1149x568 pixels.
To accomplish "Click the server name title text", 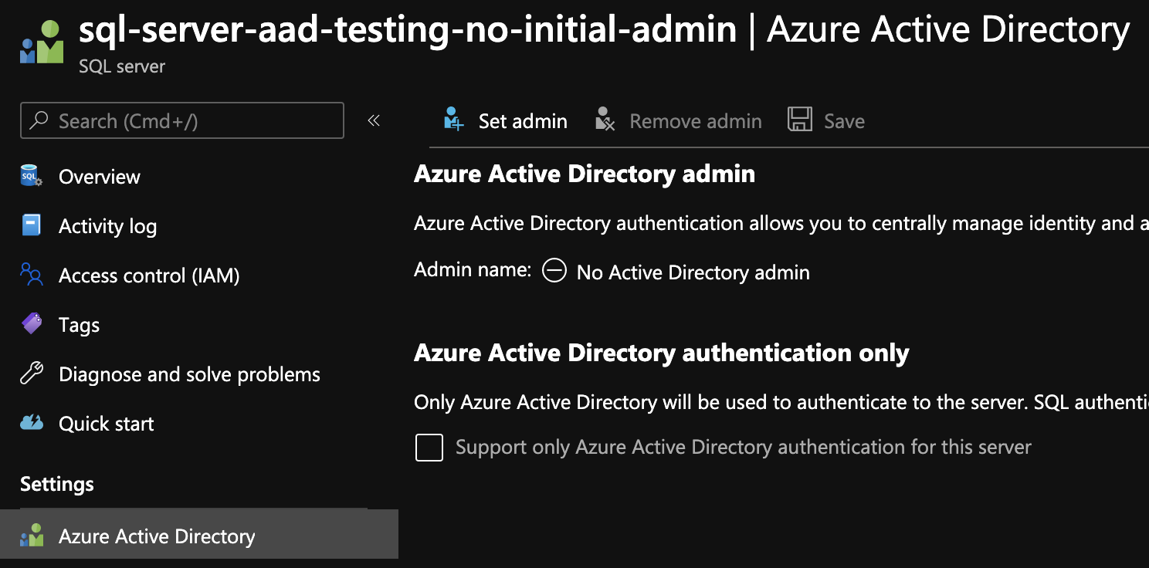I will [408, 29].
